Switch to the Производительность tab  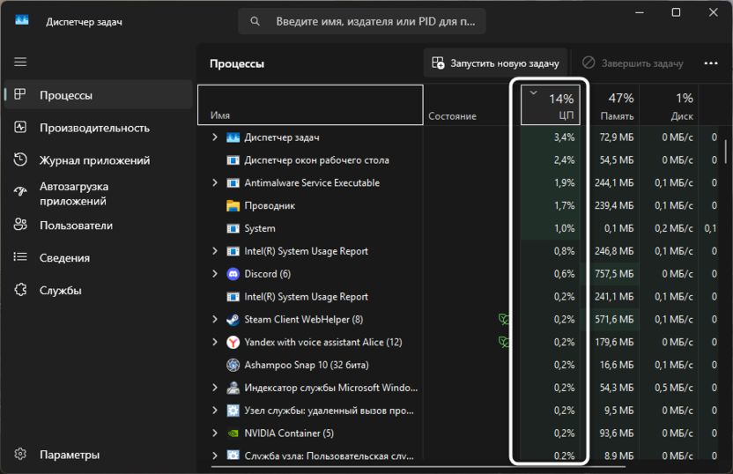[94, 128]
